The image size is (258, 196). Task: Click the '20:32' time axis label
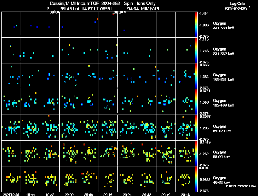pyautogui.click(x=147, y=194)
